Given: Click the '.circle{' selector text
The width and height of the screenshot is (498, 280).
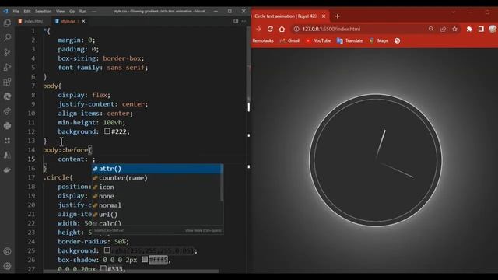Looking at the screenshot, I should [58, 177].
